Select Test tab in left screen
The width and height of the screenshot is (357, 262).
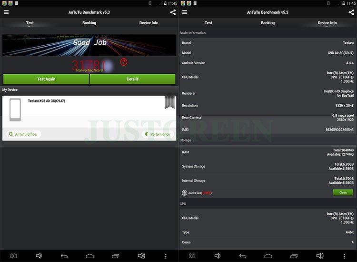pyautogui.click(x=30, y=23)
